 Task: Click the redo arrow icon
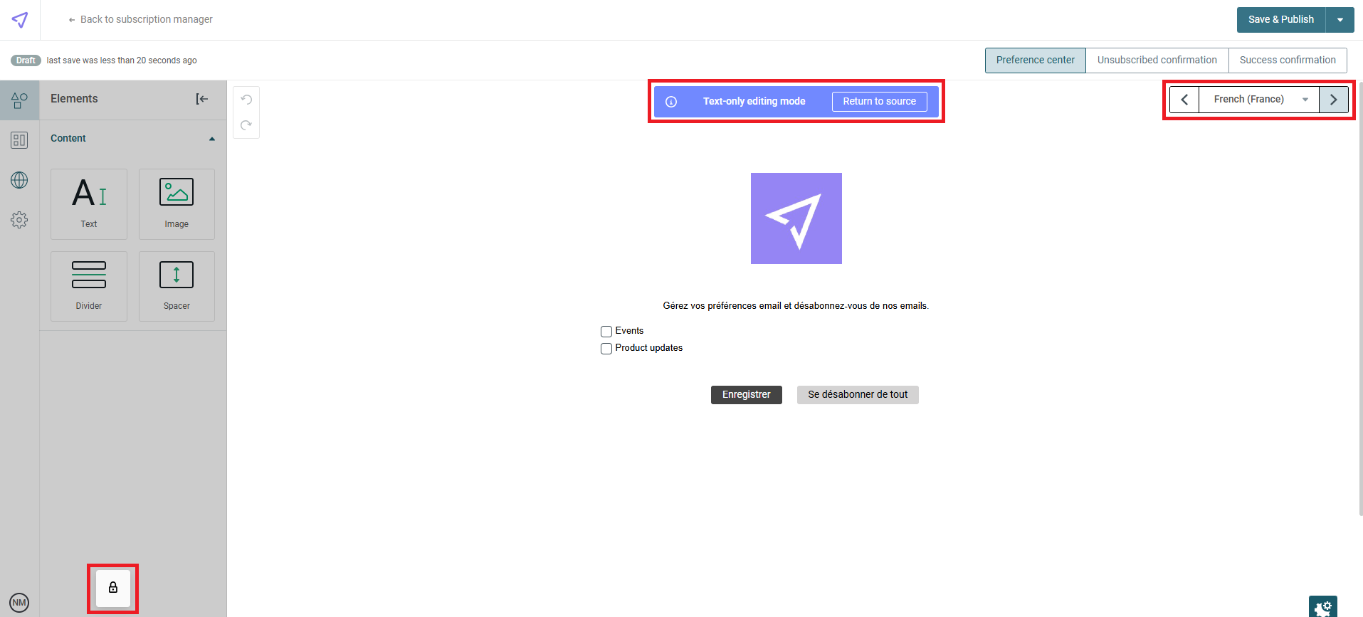pos(246,125)
